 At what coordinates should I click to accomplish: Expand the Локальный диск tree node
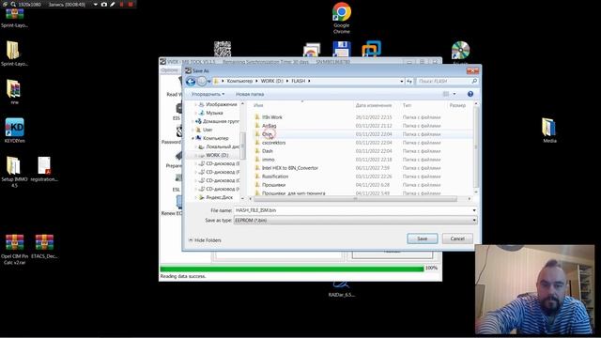point(196,146)
